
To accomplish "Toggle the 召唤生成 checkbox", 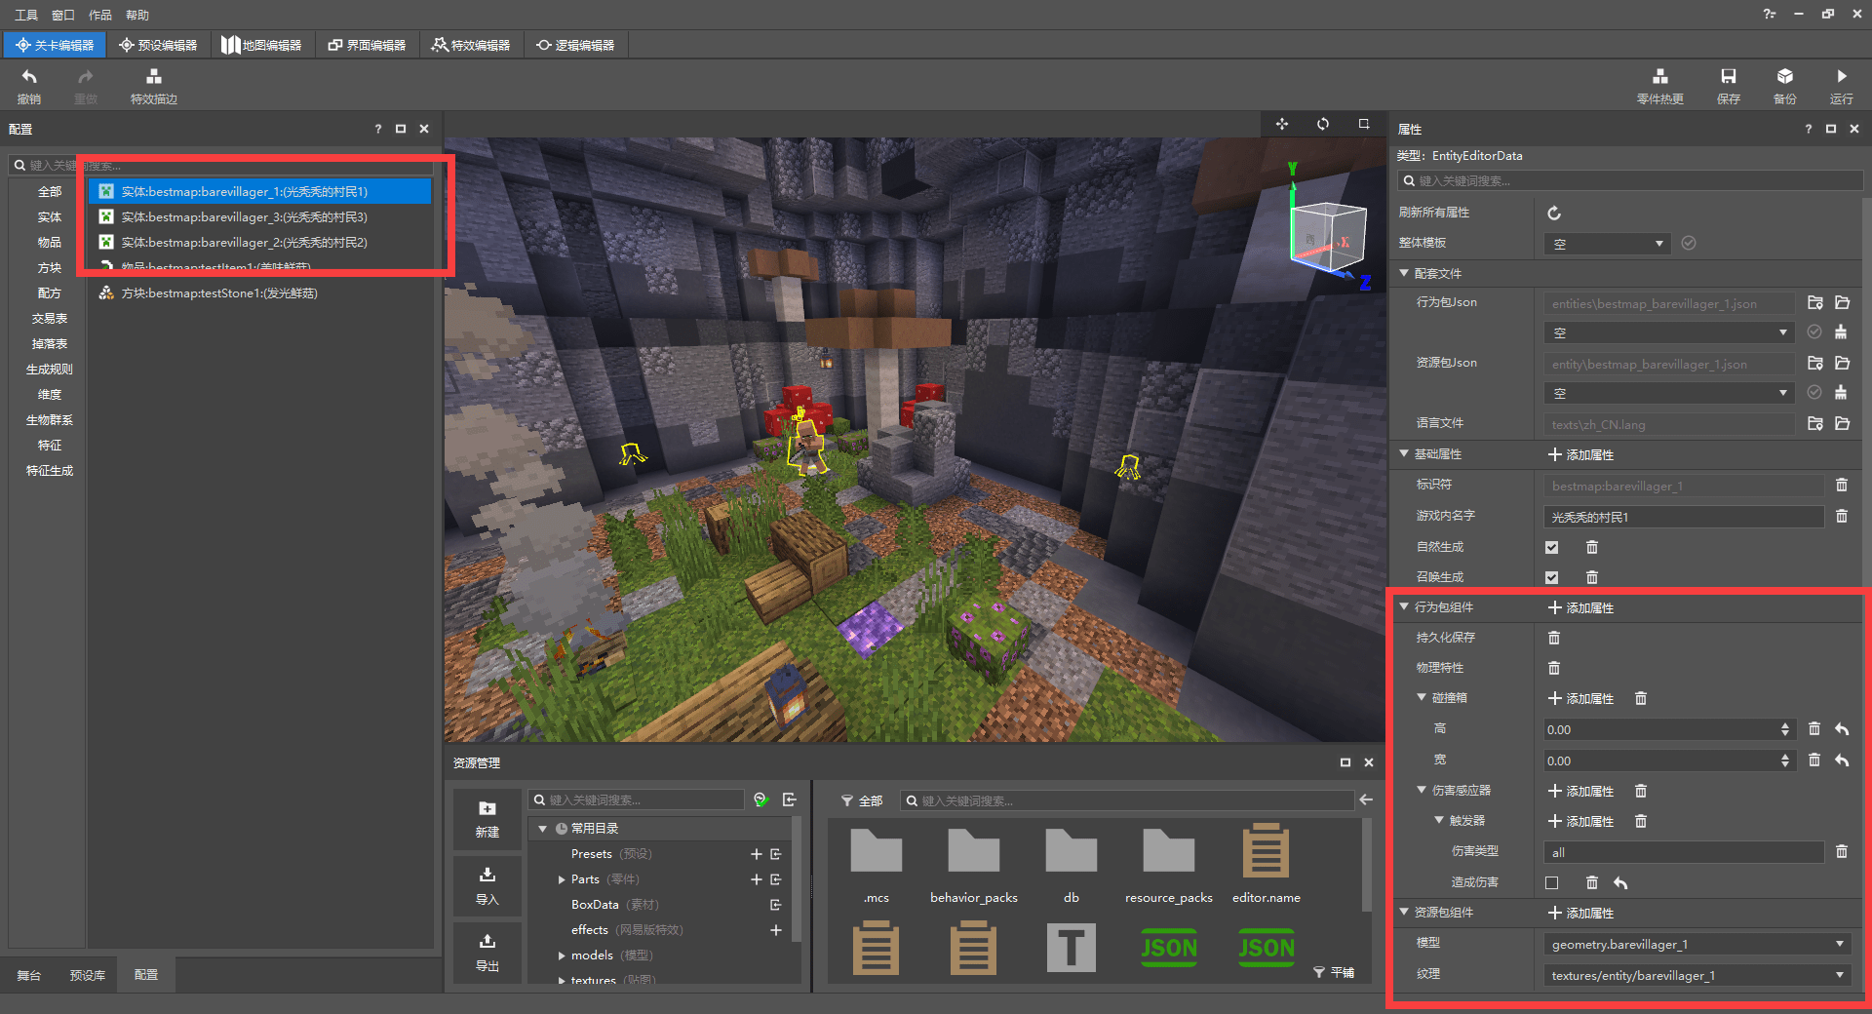I will pos(1551,577).
